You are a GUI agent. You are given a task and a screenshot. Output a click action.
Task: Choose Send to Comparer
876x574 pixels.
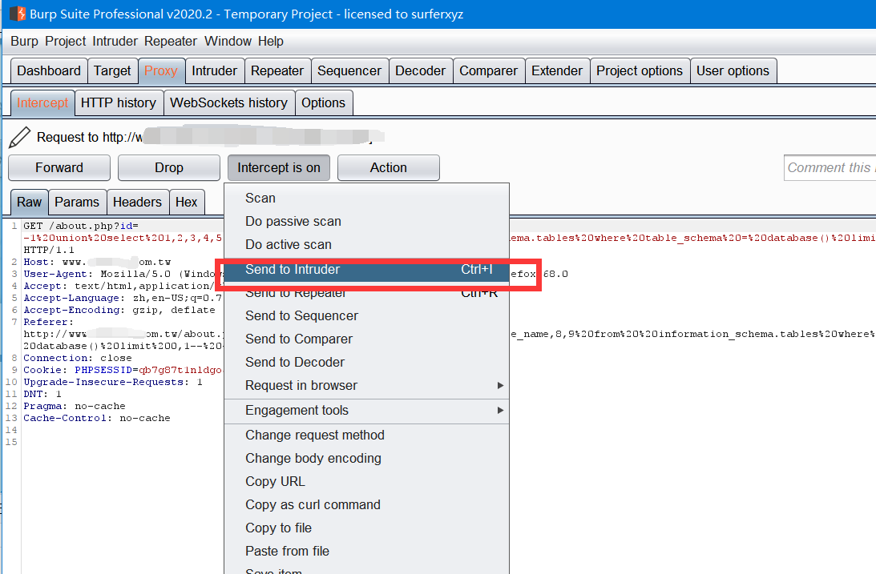click(366, 339)
